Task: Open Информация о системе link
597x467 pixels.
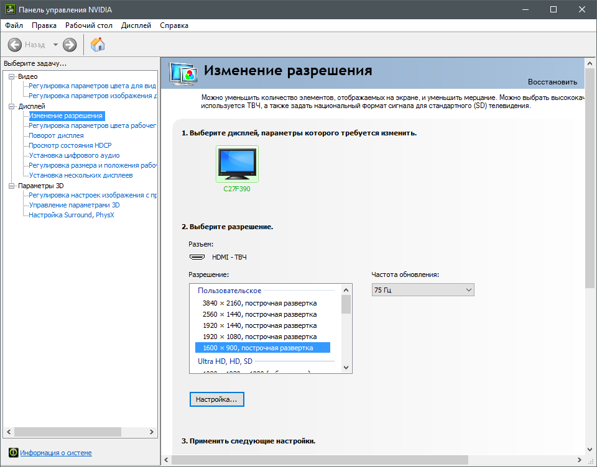Action: (x=56, y=453)
